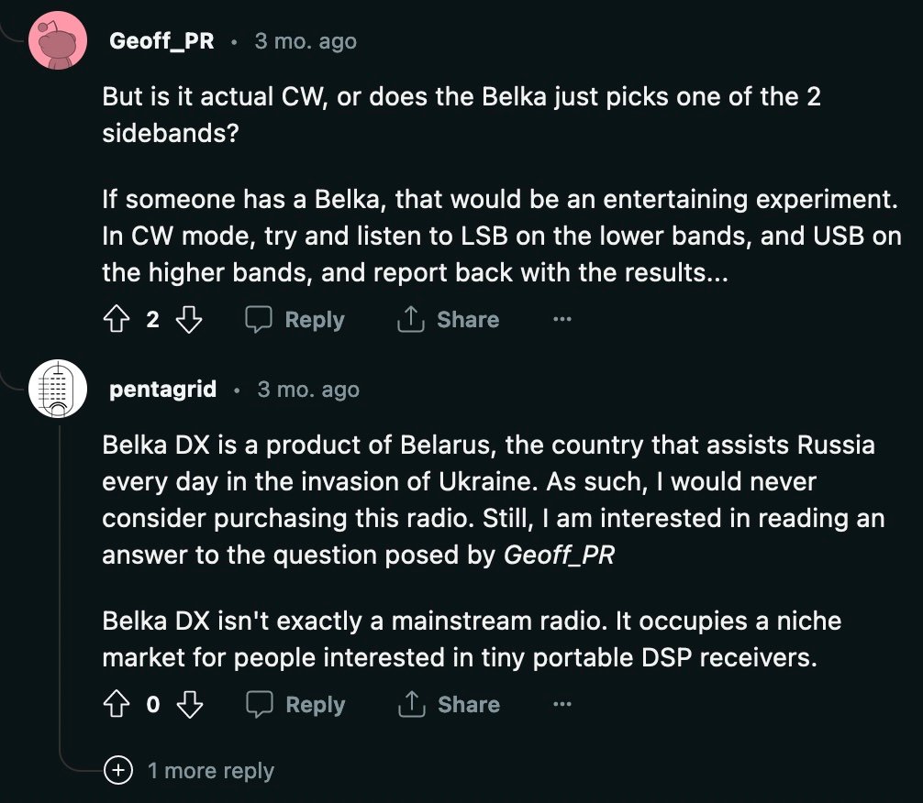Open pentagrid's microphone avatar
The image size is (923, 803).
(58, 390)
